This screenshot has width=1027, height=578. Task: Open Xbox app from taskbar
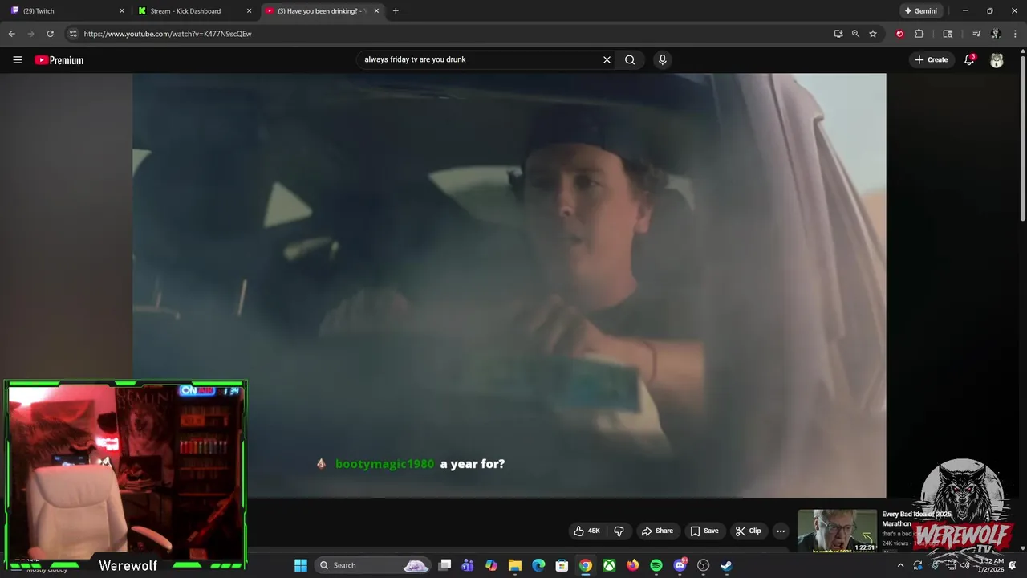pos(609,565)
